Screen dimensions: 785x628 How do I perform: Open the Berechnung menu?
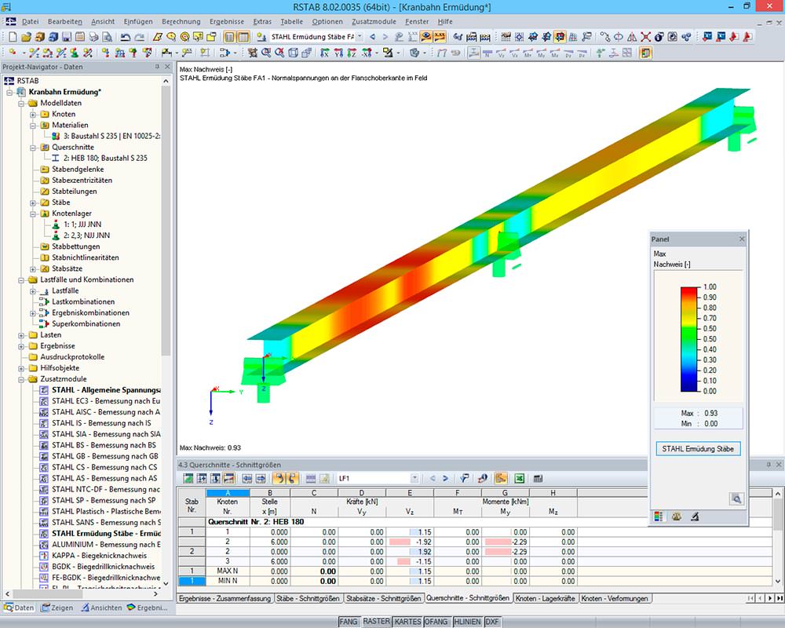coord(181,21)
